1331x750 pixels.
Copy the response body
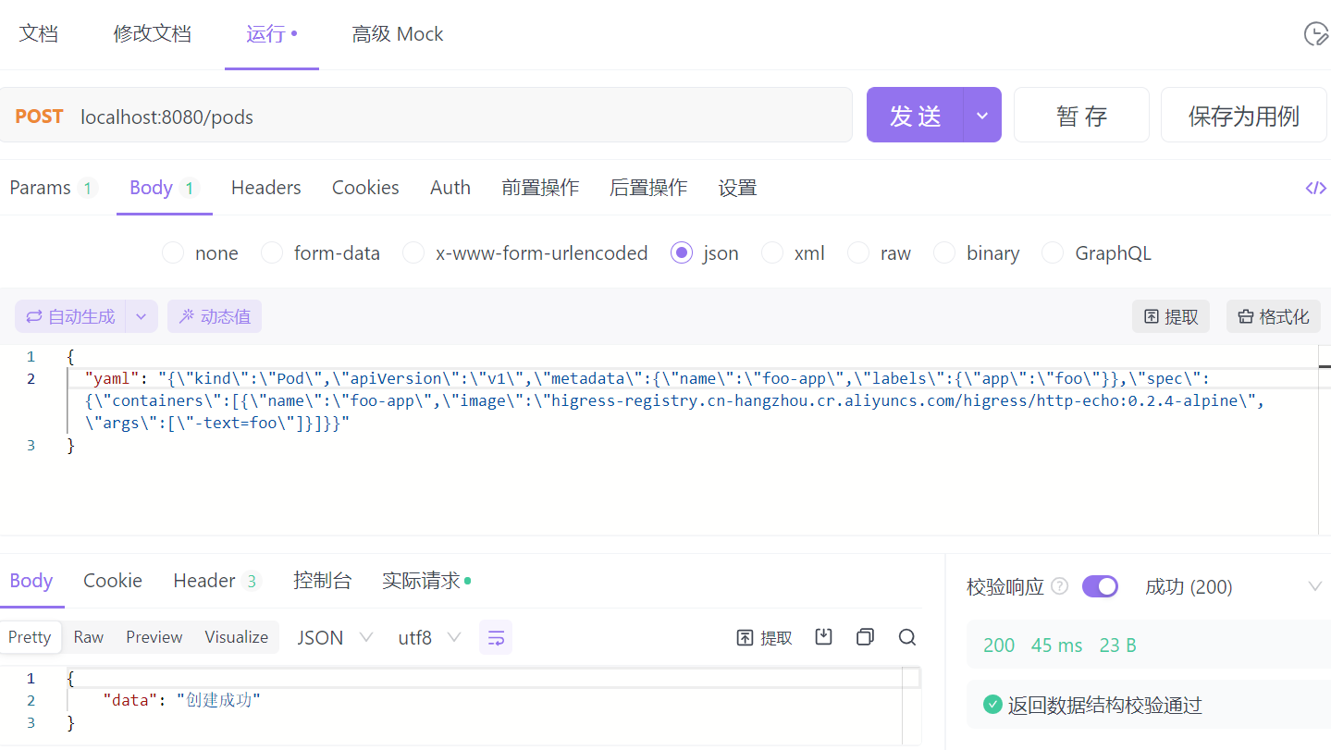pos(866,636)
